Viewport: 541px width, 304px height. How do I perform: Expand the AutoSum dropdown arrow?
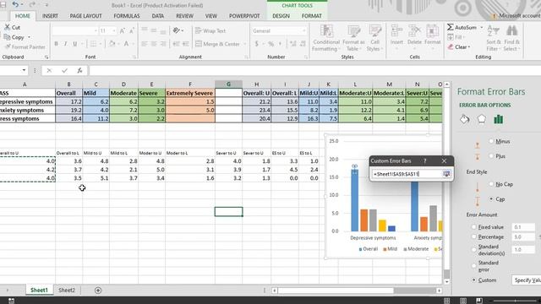tap(482, 27)
